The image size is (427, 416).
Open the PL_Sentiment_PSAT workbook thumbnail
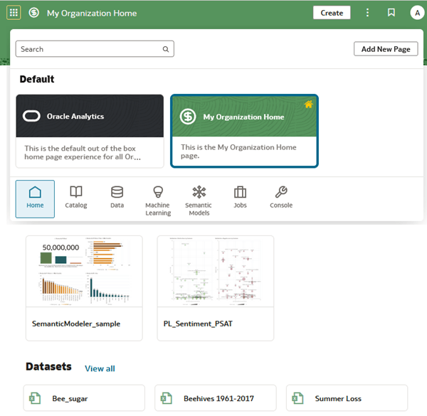[216, 271]
